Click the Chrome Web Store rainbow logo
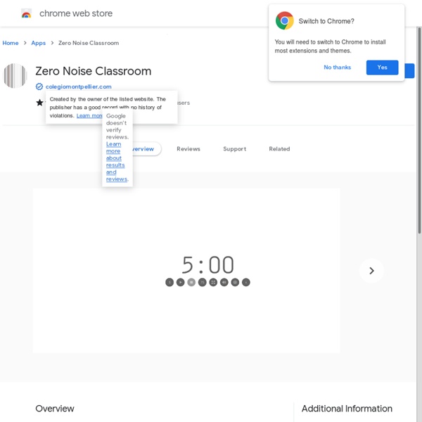This screenshot has height=422, width=422. [x=26, y=13]
